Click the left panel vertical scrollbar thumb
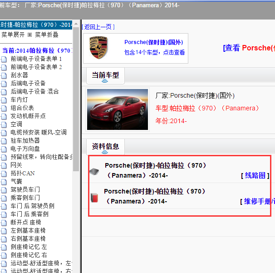Image resolution: width=275 pixels, height=273 pixels. point(76,99)
